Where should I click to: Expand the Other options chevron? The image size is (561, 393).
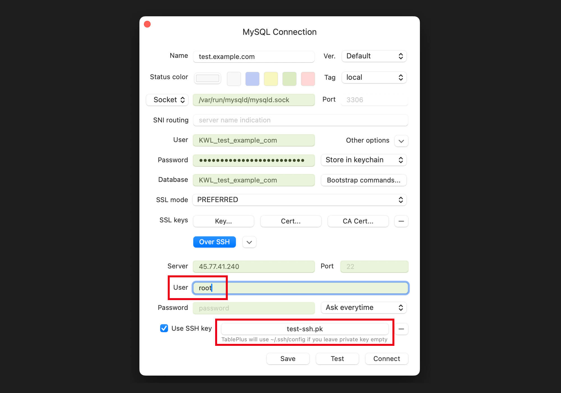click(401, 141)
